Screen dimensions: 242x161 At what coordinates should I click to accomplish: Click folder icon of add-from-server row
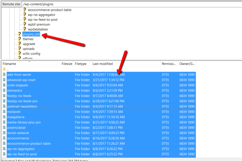coord(4,75)
